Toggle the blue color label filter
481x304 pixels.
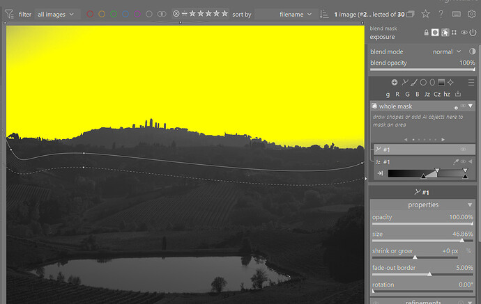125,14
